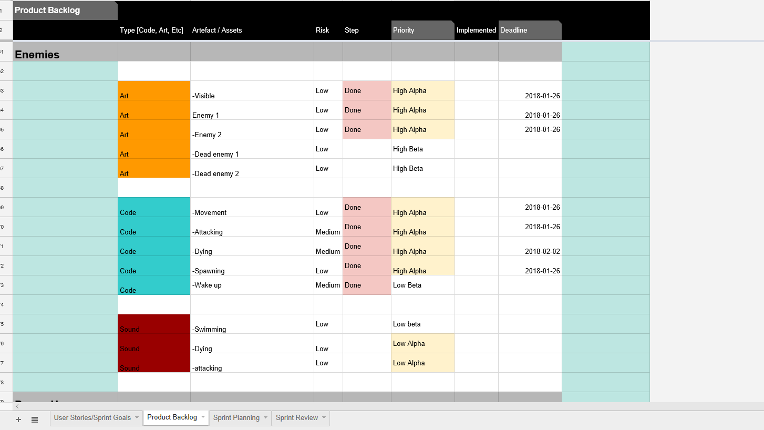Viewport: 764px width, 430px height.
Task: Select the -Wake up artefact cell
Action: [x=252, y=285]
